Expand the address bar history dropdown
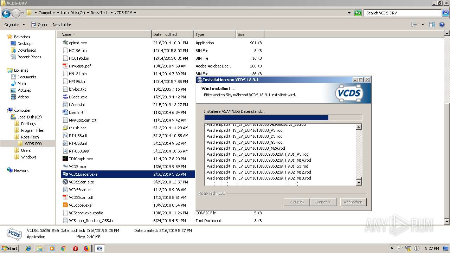This screenshot has width=450, height=253. [349, 13]
